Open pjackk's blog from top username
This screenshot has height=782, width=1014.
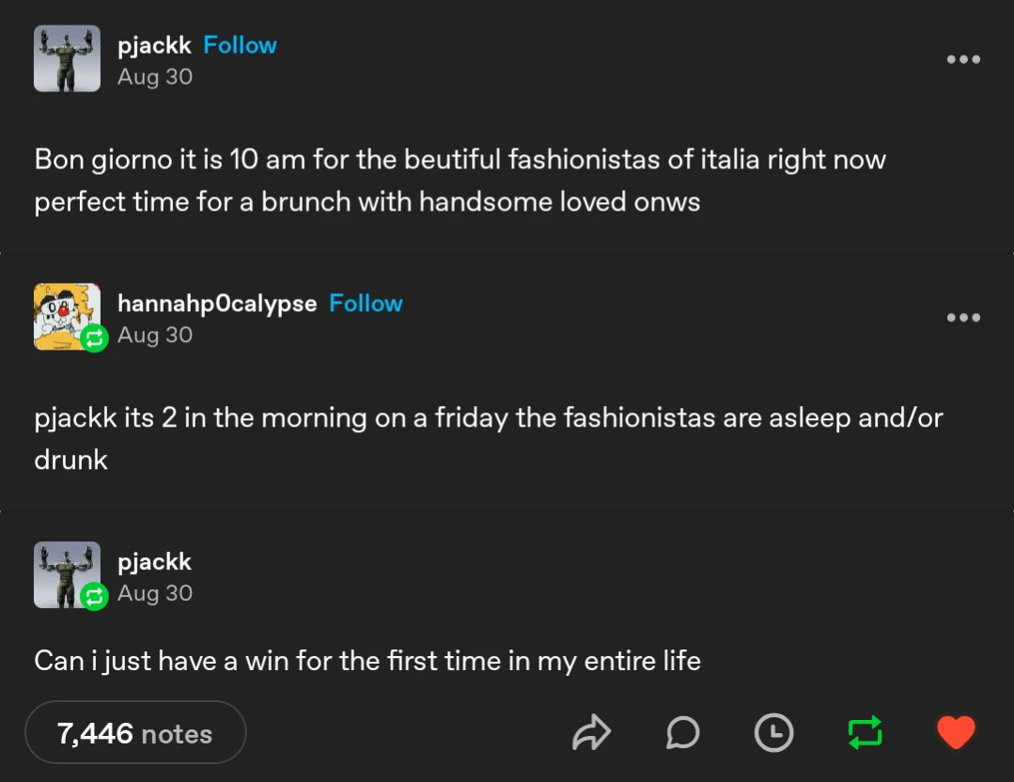pyautogui.click(x=154, y=45)
